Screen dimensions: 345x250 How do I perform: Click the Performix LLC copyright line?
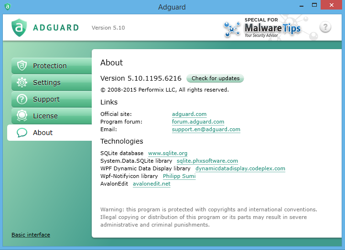(164, 90)
